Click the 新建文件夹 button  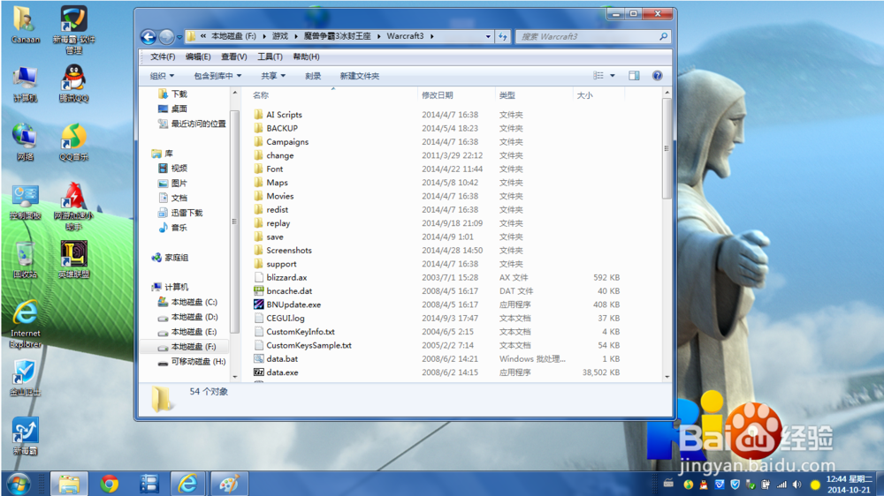click(360, 76)
